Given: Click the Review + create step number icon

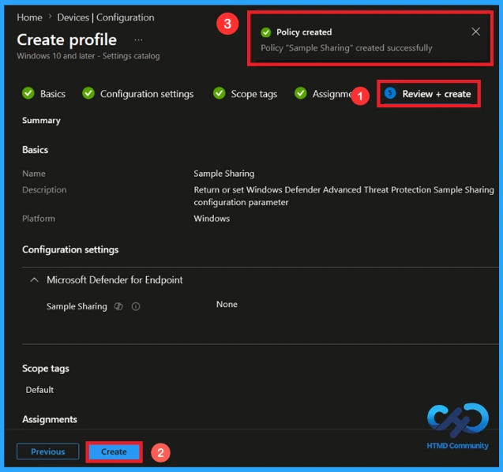Looking at the screenshot, I should [x=390, y=93].
